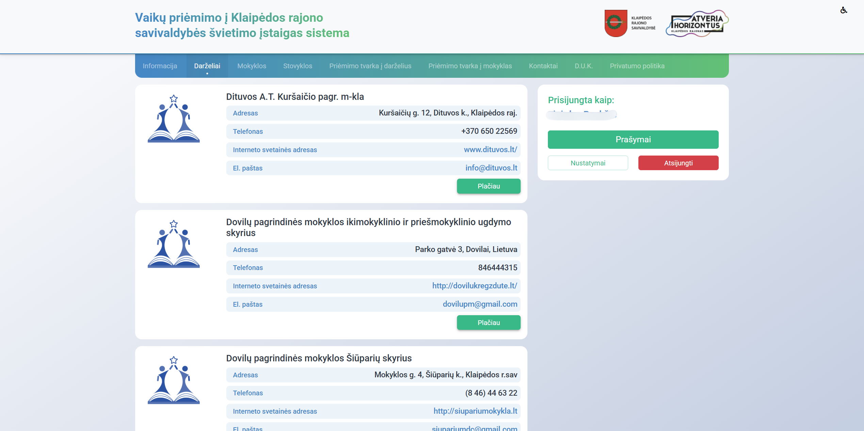Open Priėmimo tvarka į darželius page

[370, 66]
